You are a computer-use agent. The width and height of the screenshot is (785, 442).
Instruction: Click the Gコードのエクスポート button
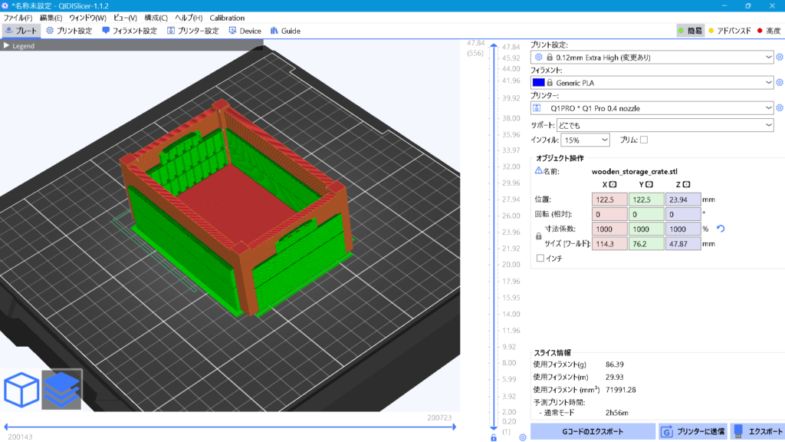(x=593, y=431)
